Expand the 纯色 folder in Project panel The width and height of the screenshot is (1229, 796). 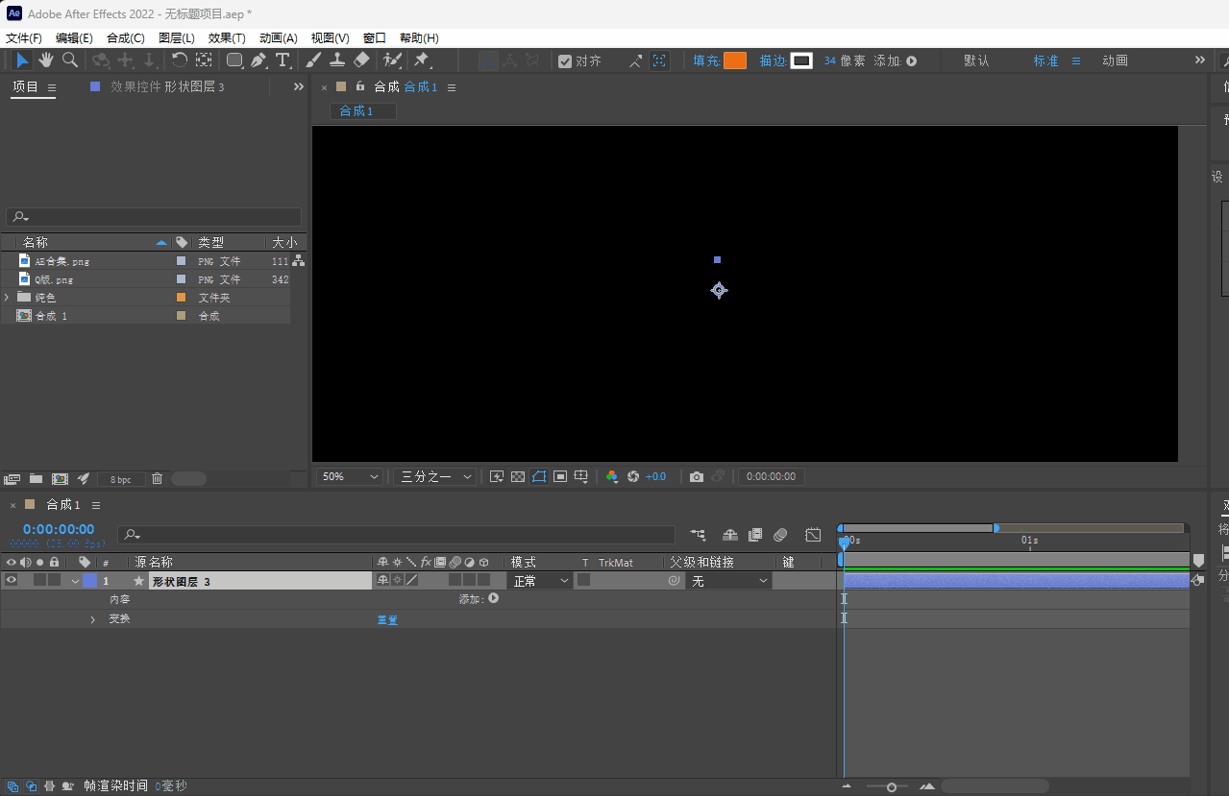click(7, 298)
